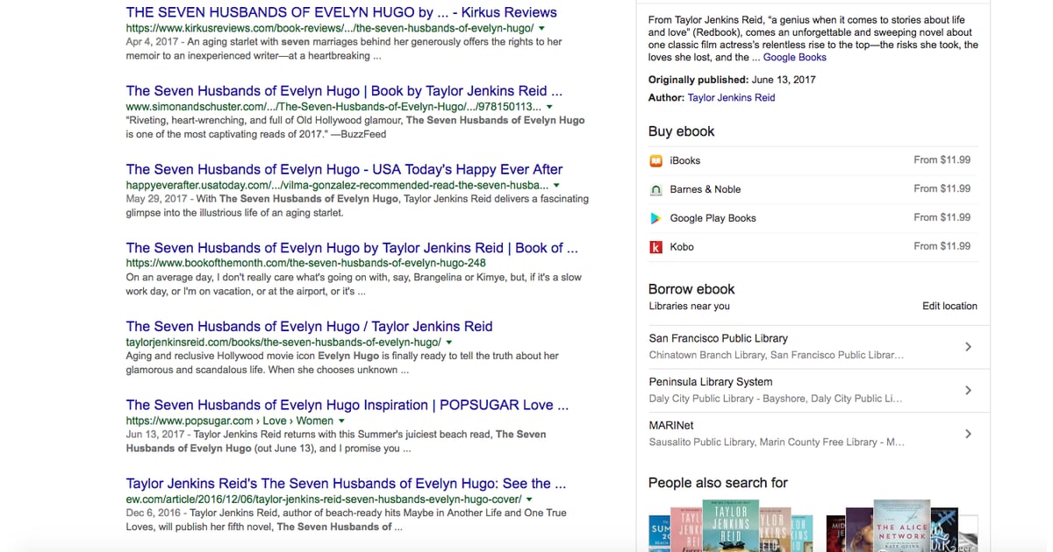Open the Kirkus Reviews URL dropdown arrow
Viewport: 1053px width, 552px height.
click(x=541, y=29)
